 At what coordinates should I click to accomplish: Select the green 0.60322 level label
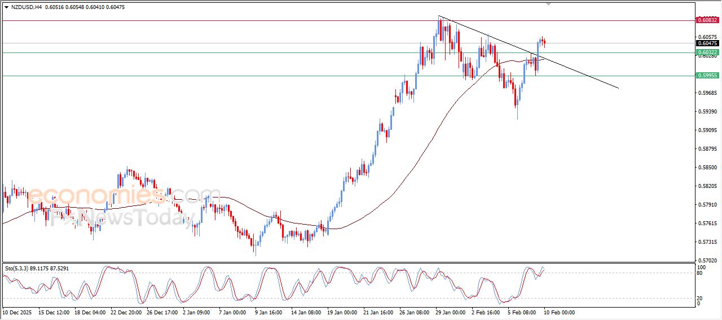coord(707,52)
